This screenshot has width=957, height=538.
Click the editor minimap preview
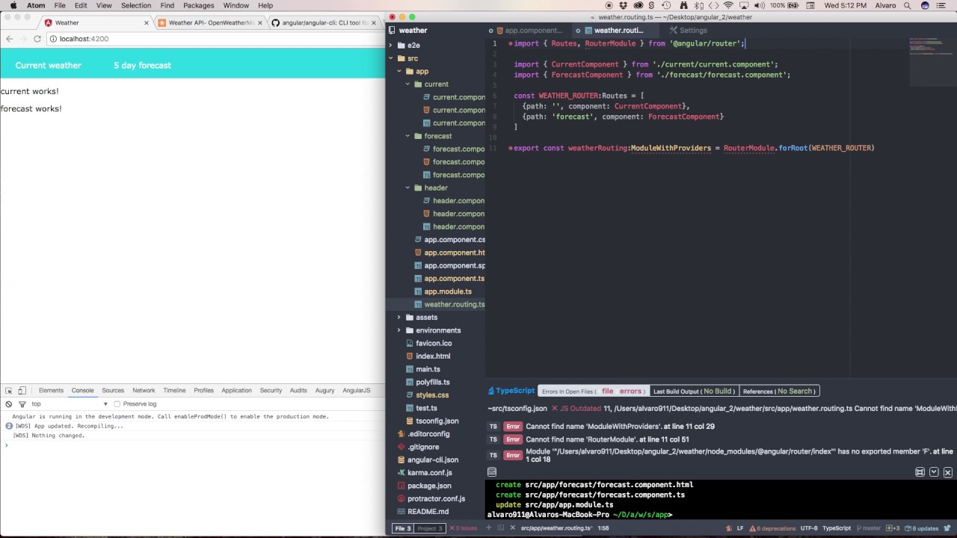coord(932,61)
